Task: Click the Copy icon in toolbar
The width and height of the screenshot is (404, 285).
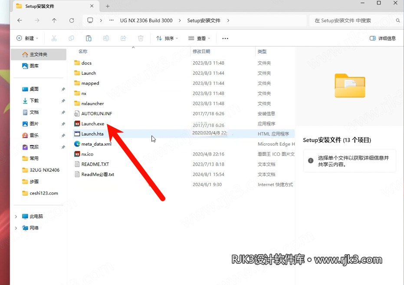Action: [71, 38]
